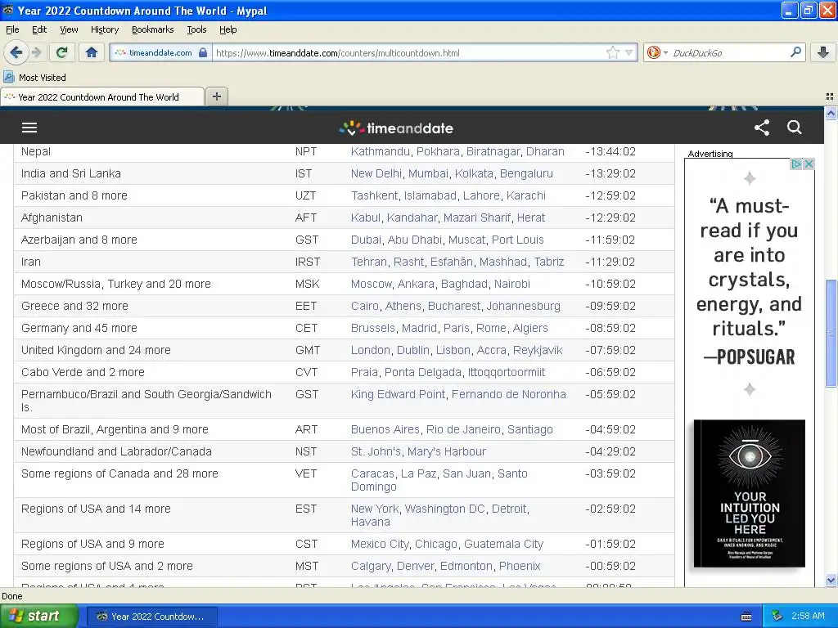Open the Help menu
Screen dimensions: 838x628
pyautogui.click(x=228, y=29)
